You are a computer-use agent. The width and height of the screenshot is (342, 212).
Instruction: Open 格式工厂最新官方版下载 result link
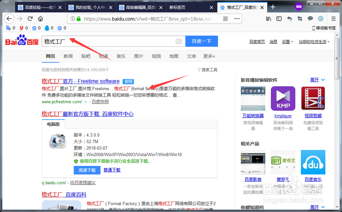(x=88, y=114)
